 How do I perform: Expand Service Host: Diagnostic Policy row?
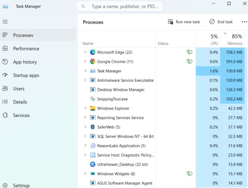pos(85,155)
